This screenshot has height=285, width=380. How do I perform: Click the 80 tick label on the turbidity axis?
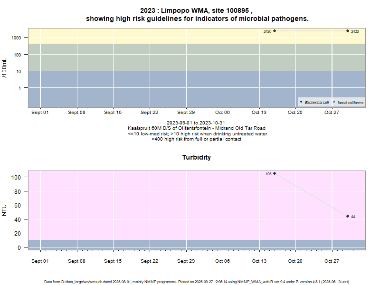click(19, 191)
